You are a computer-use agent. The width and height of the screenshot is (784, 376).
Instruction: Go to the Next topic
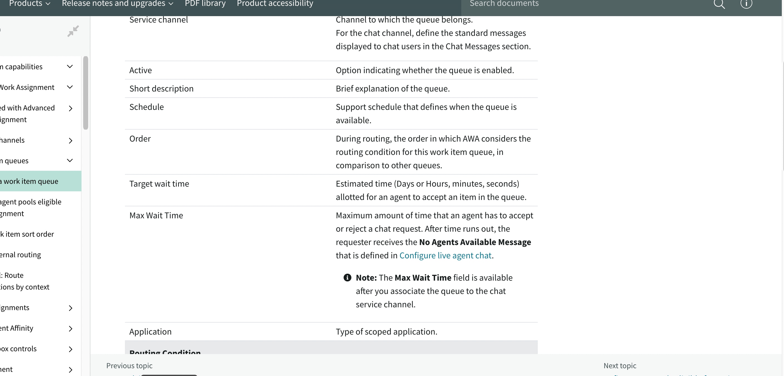pos(620,365)
